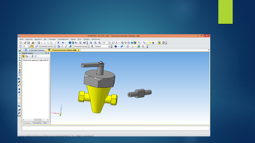Open the Вид menu
The width and height of the screenshot is (255, 143).
coord(45,39)
